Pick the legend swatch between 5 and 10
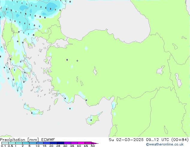 coord(33,143)
